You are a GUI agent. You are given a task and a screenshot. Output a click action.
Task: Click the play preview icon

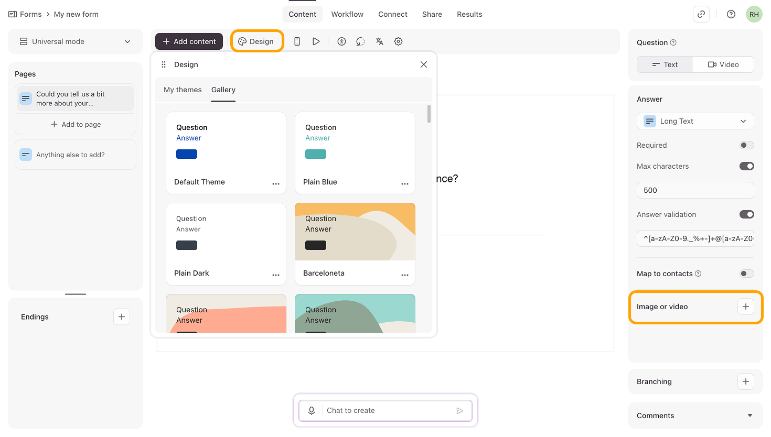[x=316, y=41]
